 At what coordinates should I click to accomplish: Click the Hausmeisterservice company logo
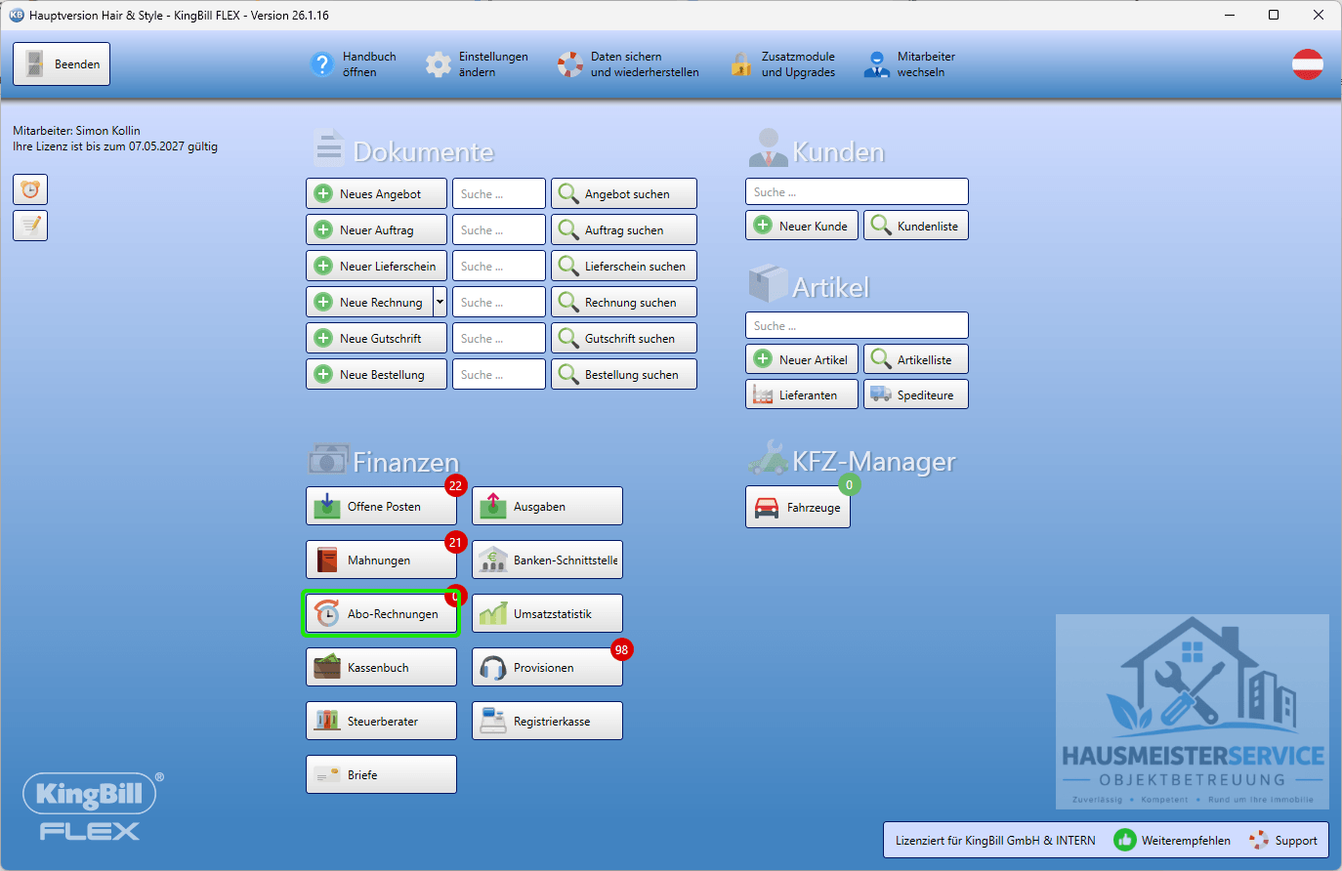[1193, 712]
